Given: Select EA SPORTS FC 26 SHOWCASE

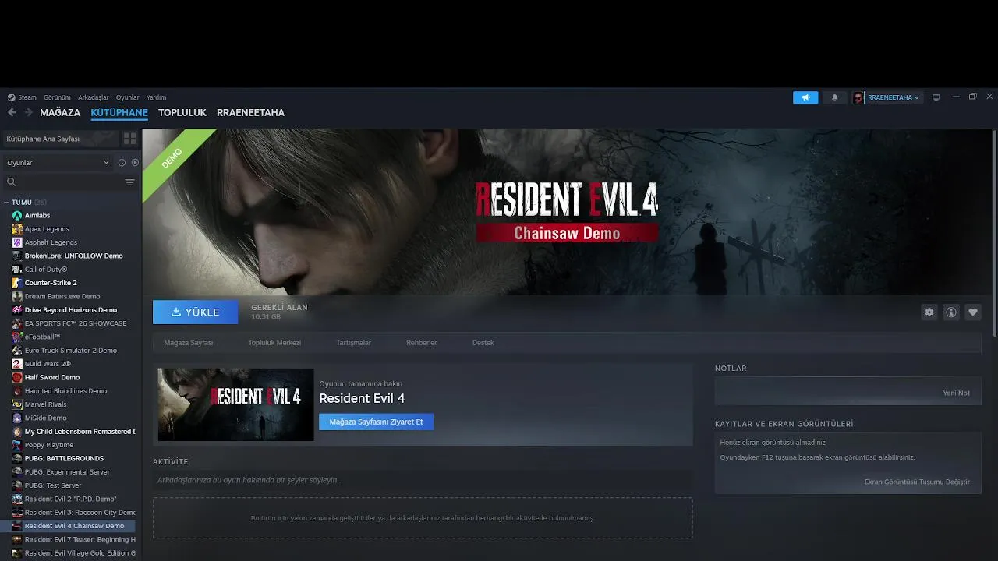Looking at the screenshot, I should tap(75, 323).
